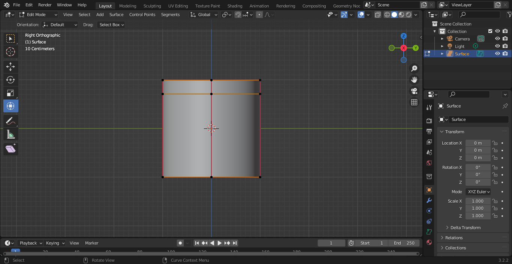Choose the Rotate tool in toolbar
Image resolution: width=512 pixels, height=264 pixels.
point(10,80)
